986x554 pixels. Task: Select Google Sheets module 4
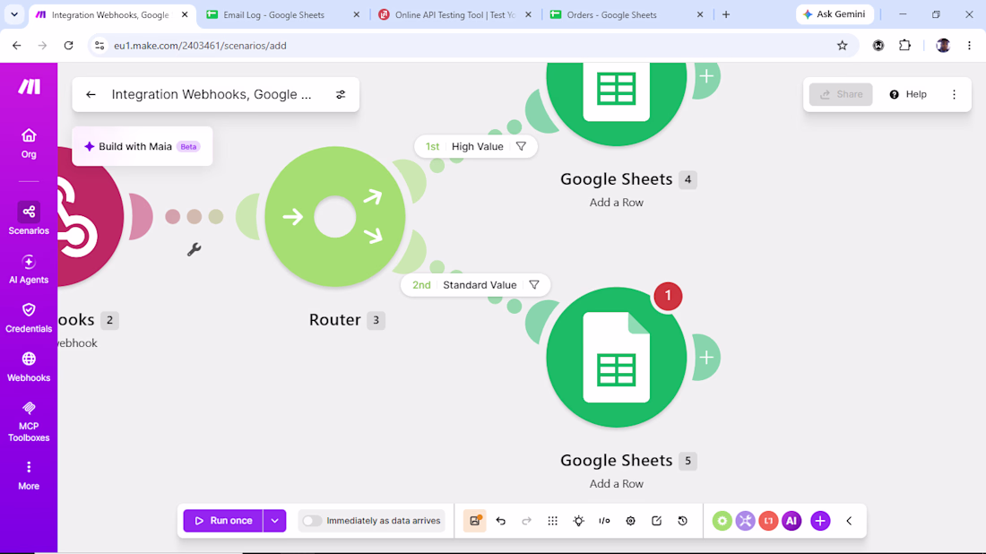pyautogui.click(x=617, y=104)
